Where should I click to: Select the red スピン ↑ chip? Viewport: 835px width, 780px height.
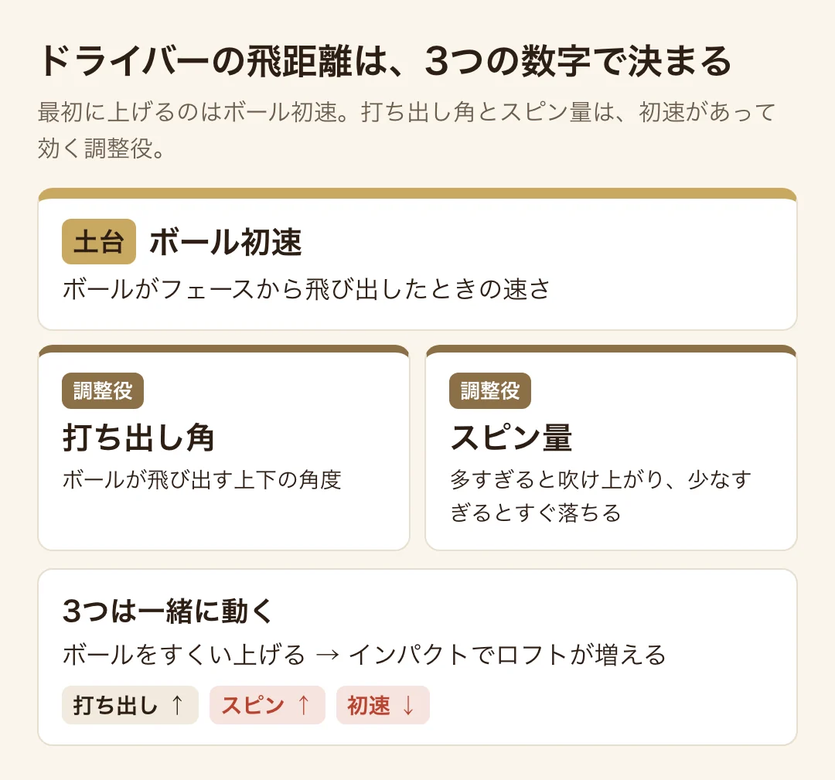268,705
